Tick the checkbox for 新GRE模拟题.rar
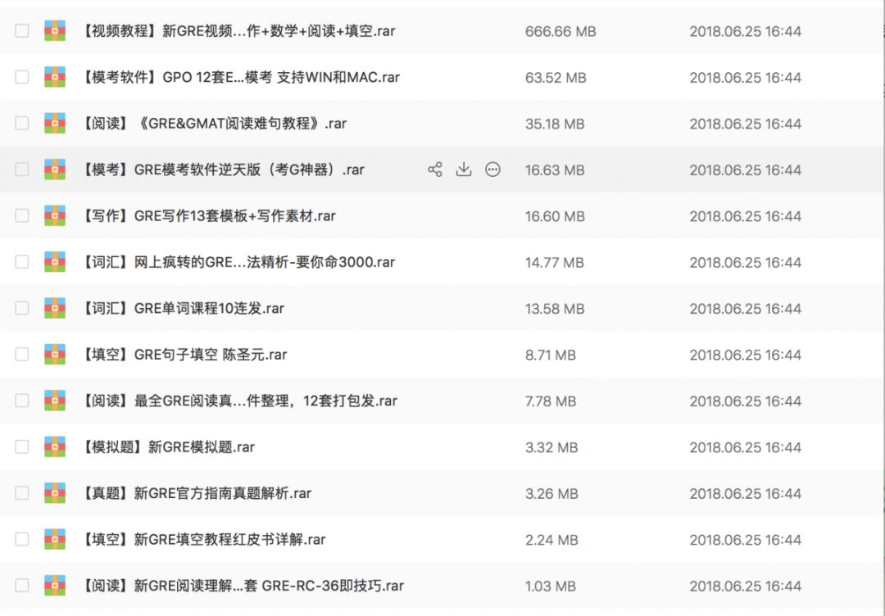Image resolution: width=885 pixels, height=616 pixels. 22,447
